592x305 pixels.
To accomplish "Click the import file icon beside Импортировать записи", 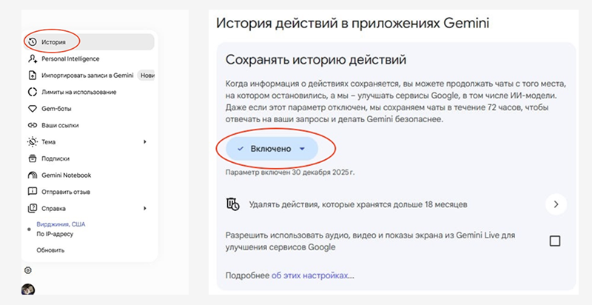I will pyautogui.click(x=33, y=76).
